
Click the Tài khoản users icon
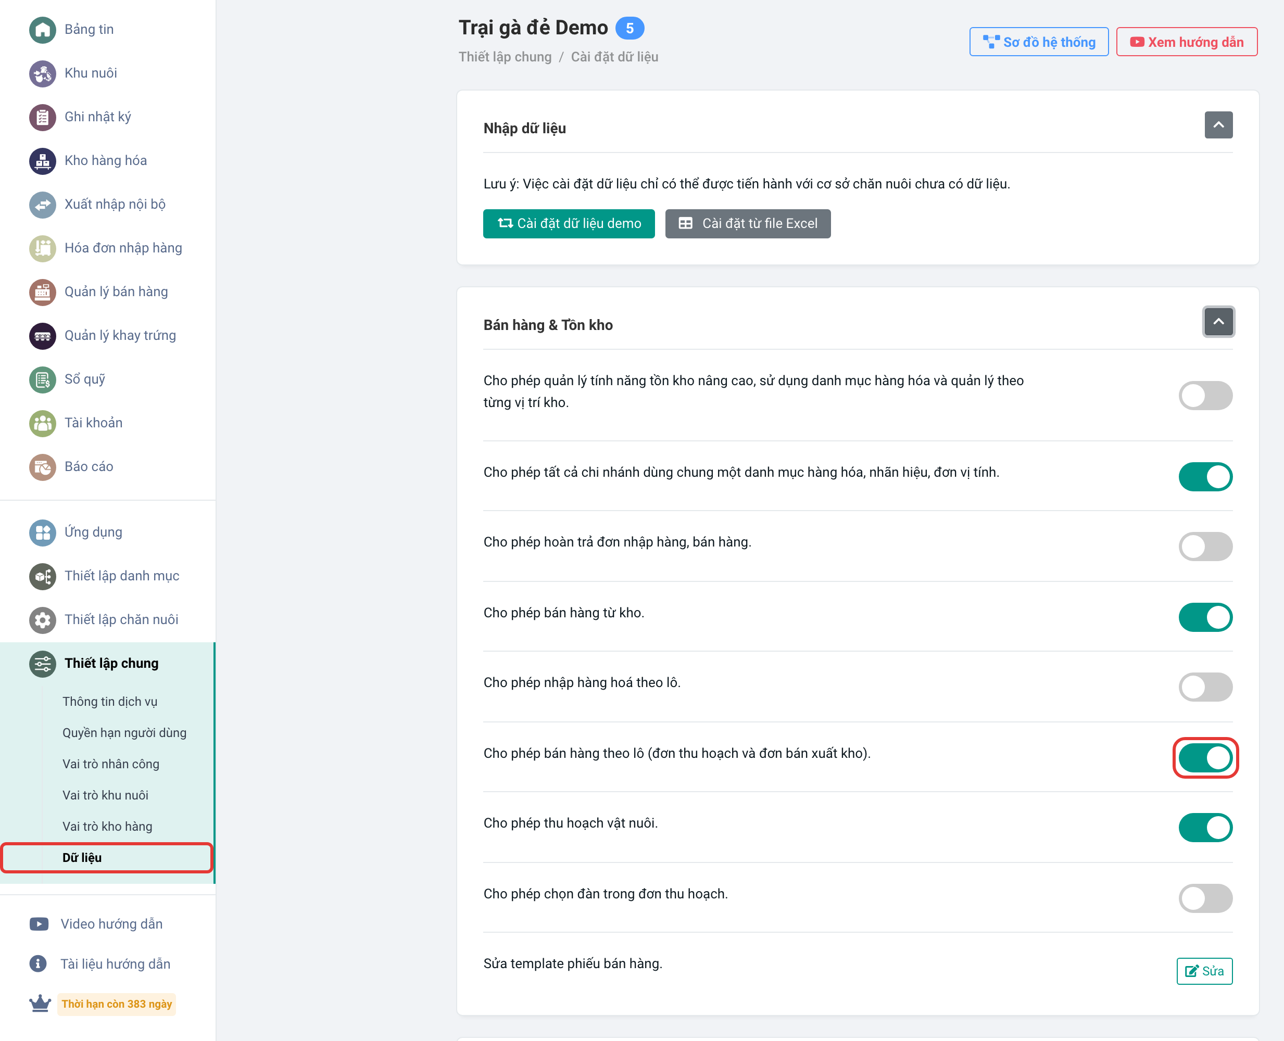tap(43, 423)
